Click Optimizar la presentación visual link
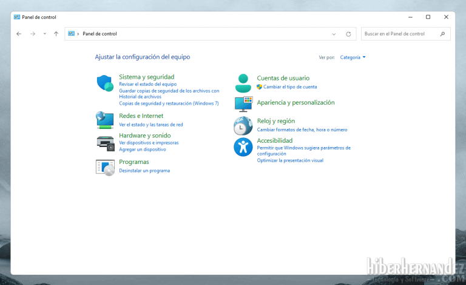 pos(290,160)
